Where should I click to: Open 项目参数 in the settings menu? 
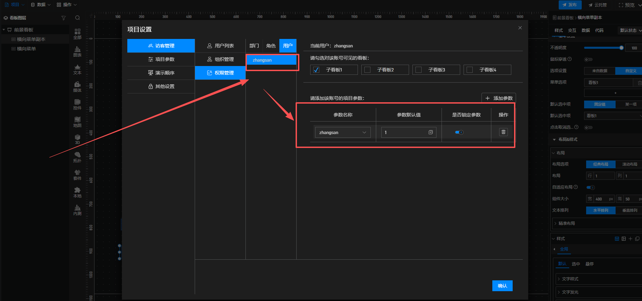tap(161, 59)
